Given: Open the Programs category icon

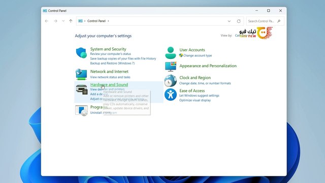Looking at the screenshot, I should coord(81,110).
